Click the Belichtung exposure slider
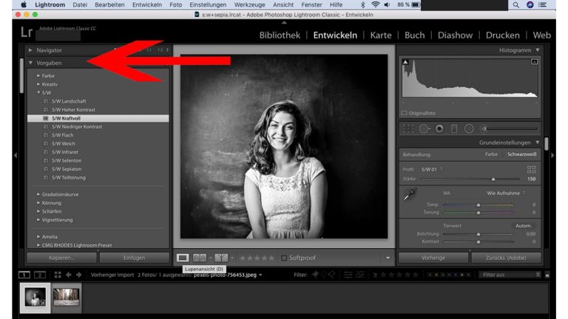This screenshot has width=568, height=319. (479, 233)
